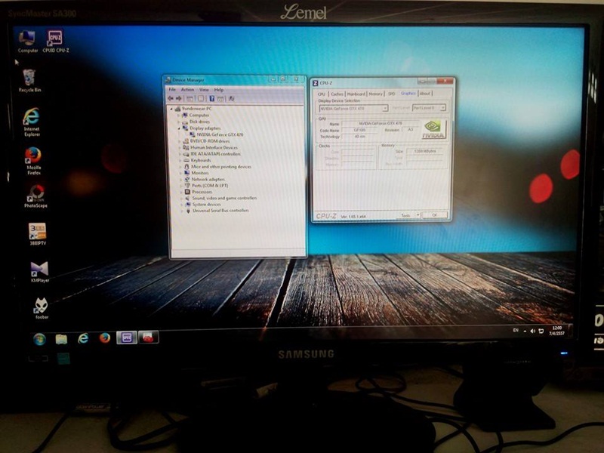Switch to CPU-Z taskbar button
Image resolution: width=604 pixels, height=453 pixels.
coord(126,337)
